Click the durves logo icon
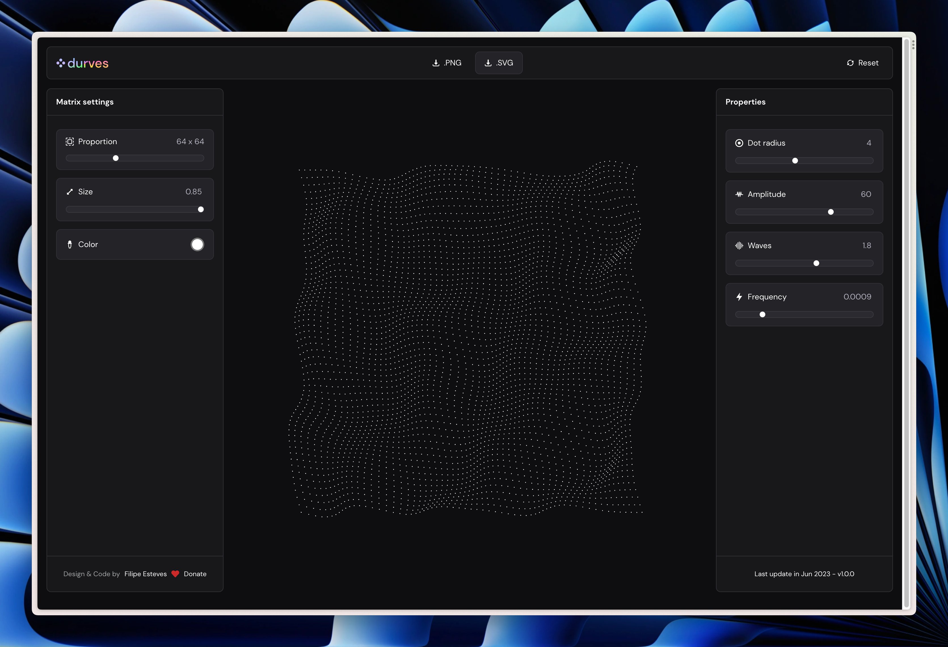The image size is (948, 647). [61, 63]
